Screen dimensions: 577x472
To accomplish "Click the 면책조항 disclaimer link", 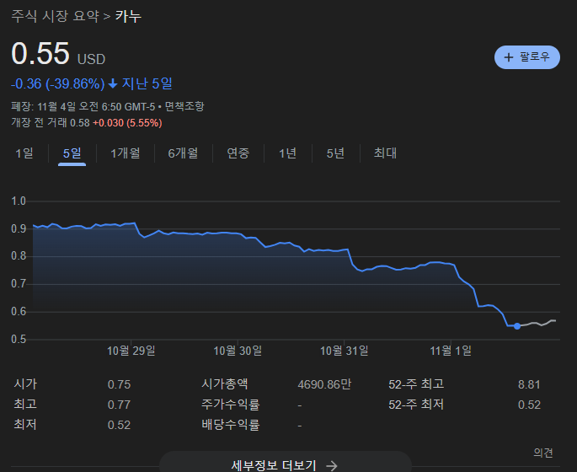I will [184, 106].
